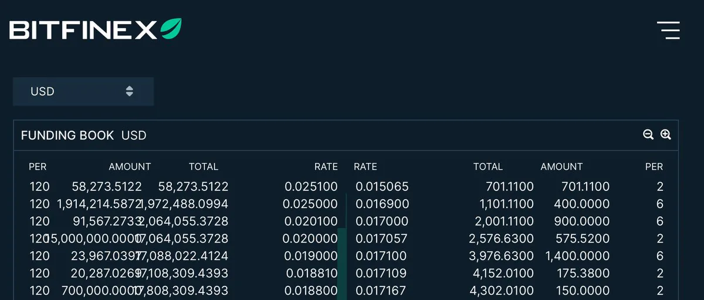Click offer total 3,976.6300
This screenshot has width=704, height=300.
tap(502, 256)
